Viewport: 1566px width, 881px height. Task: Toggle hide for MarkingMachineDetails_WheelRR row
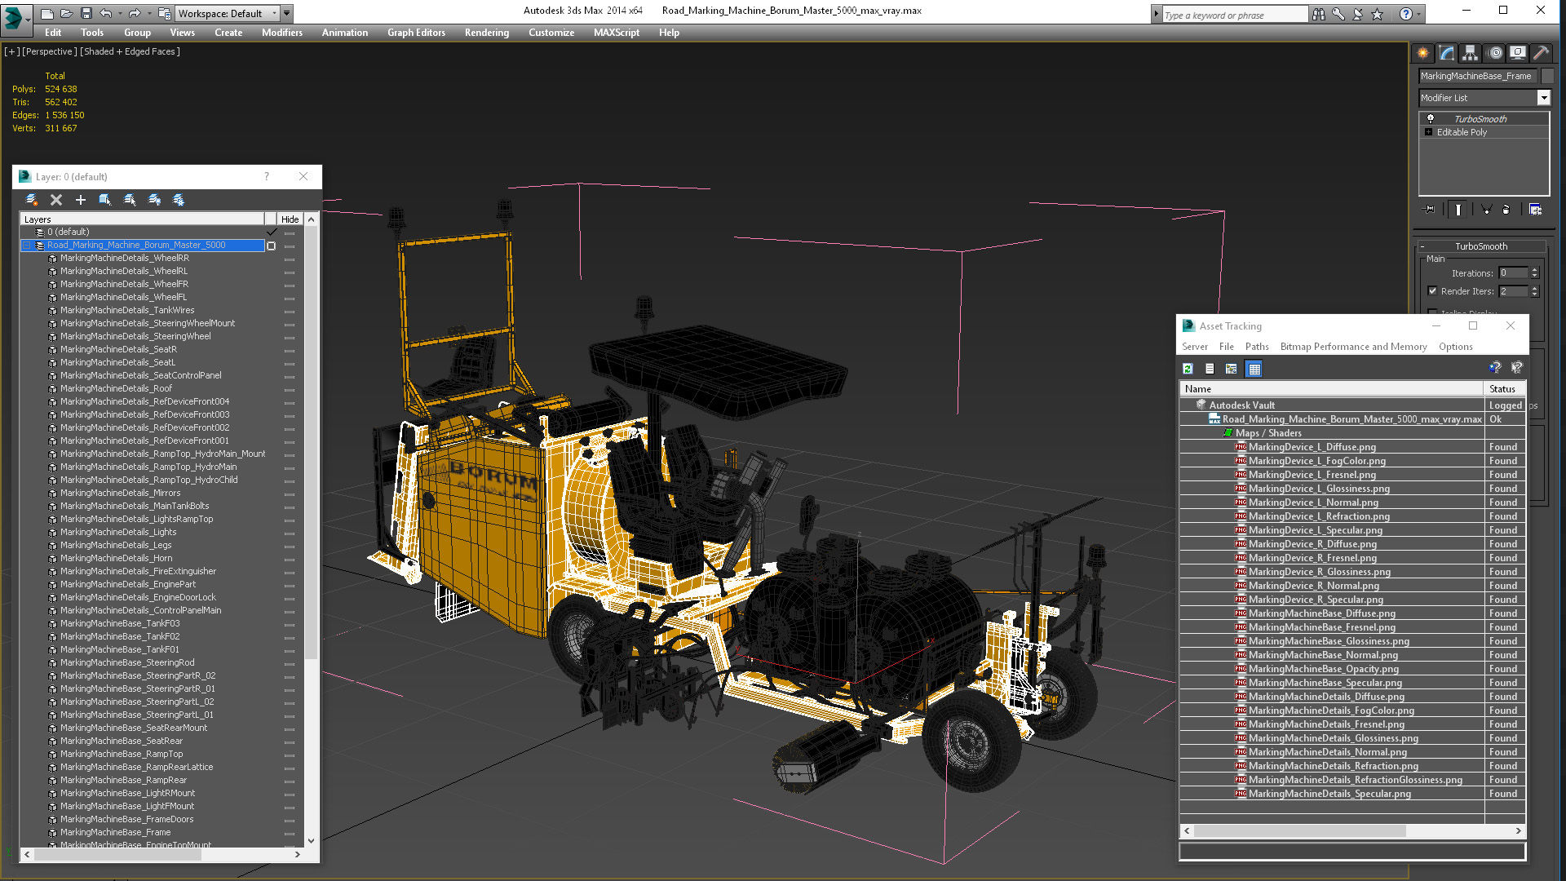(x=290, y=259)
